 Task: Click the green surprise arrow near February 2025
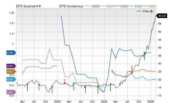point(110,87)
